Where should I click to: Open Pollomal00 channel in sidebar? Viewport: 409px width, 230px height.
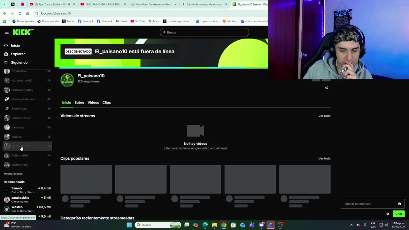pos(27,156)
